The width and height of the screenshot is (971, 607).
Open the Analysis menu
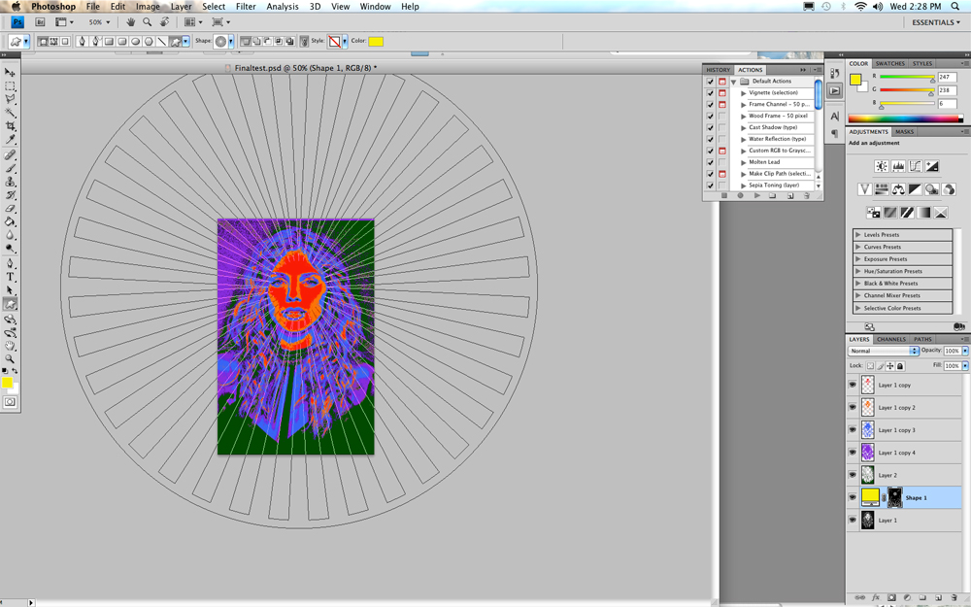[283, 6]
